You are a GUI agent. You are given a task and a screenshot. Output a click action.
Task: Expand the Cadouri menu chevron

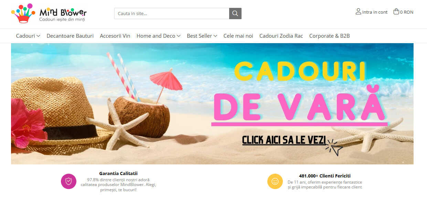(38, 36)
